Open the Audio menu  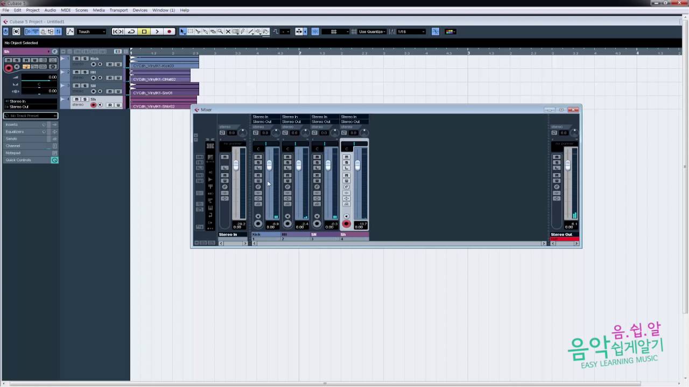[50, 10]
